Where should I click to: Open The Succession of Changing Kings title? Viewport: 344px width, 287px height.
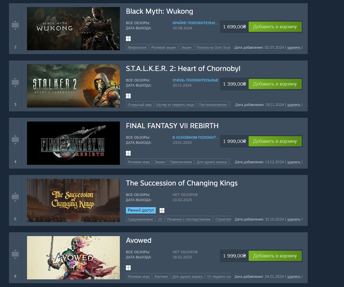tap(182, 183)
